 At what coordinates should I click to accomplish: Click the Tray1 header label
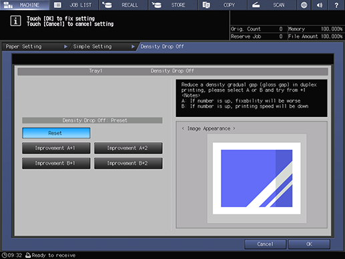pos(95,71)
